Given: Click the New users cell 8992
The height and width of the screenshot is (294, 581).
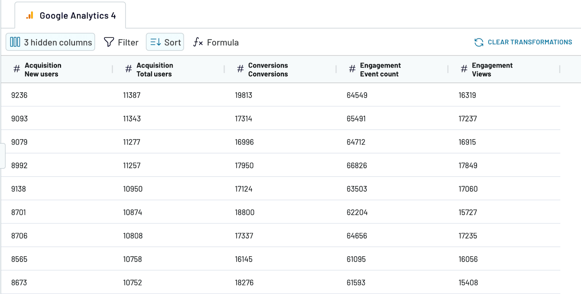Looking at the screenshot, I should click(19, 166).
